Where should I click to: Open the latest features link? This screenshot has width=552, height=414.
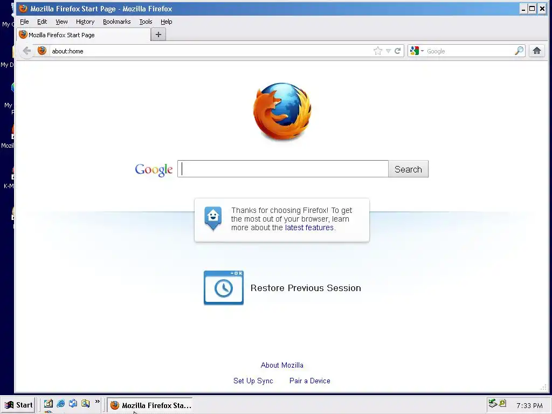click(x=309, y=228)
